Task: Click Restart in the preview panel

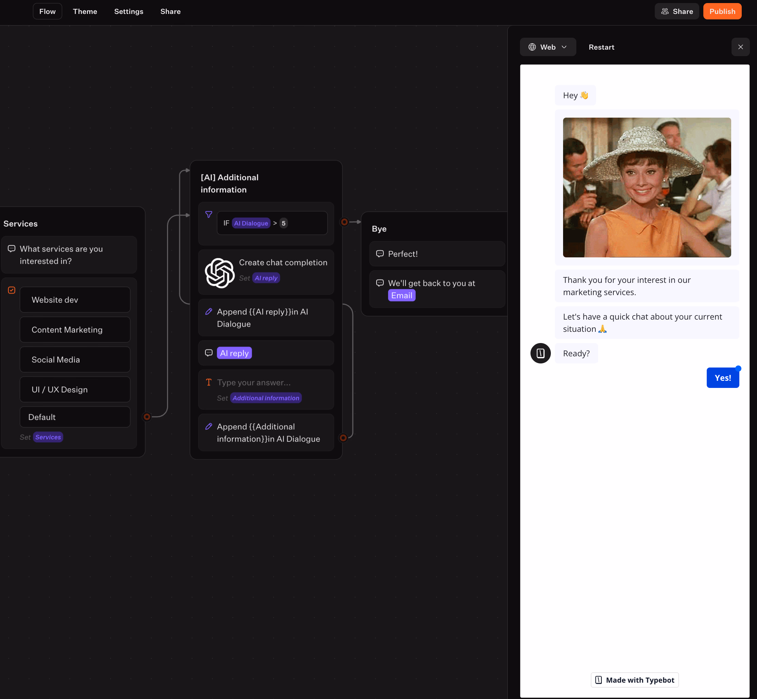Action: click(601, 47)
